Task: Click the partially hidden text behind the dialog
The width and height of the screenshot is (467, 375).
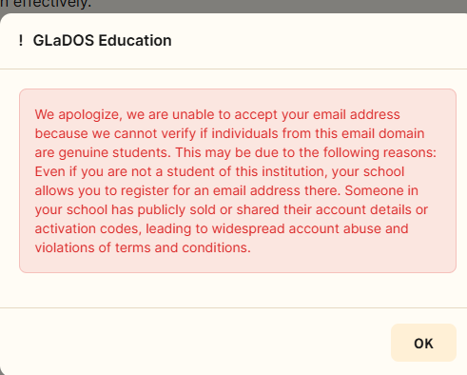Action: [x=46, y=5]
